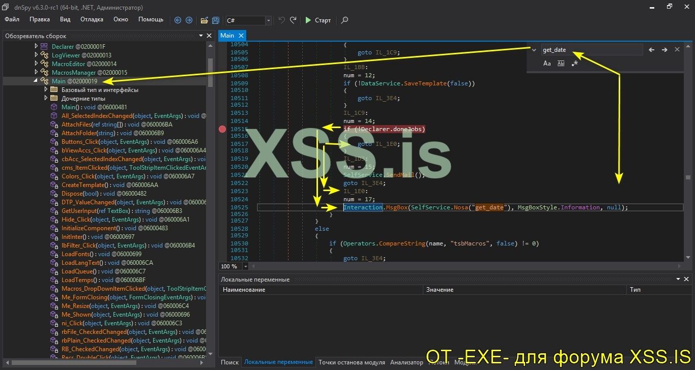695x370 pixels.
Task: Open the Отладка menu
Action: pos(92,19)
